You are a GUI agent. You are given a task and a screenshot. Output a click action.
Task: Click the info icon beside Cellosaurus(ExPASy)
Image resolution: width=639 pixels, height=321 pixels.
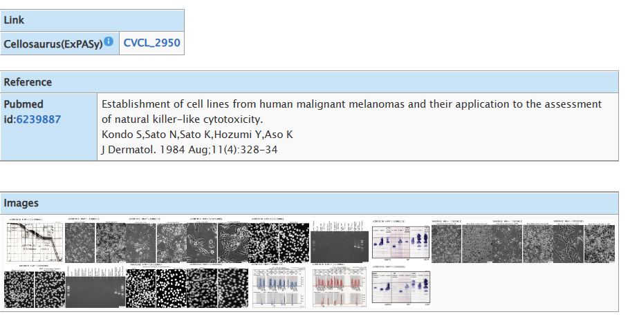[109, 42]
